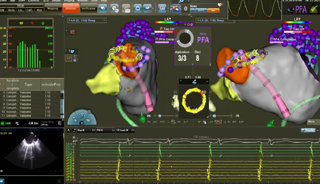Select the Incomplete Varipulse row in ablation table
The height and width of the screenshot is (184, 320).
tap(25, 112)
